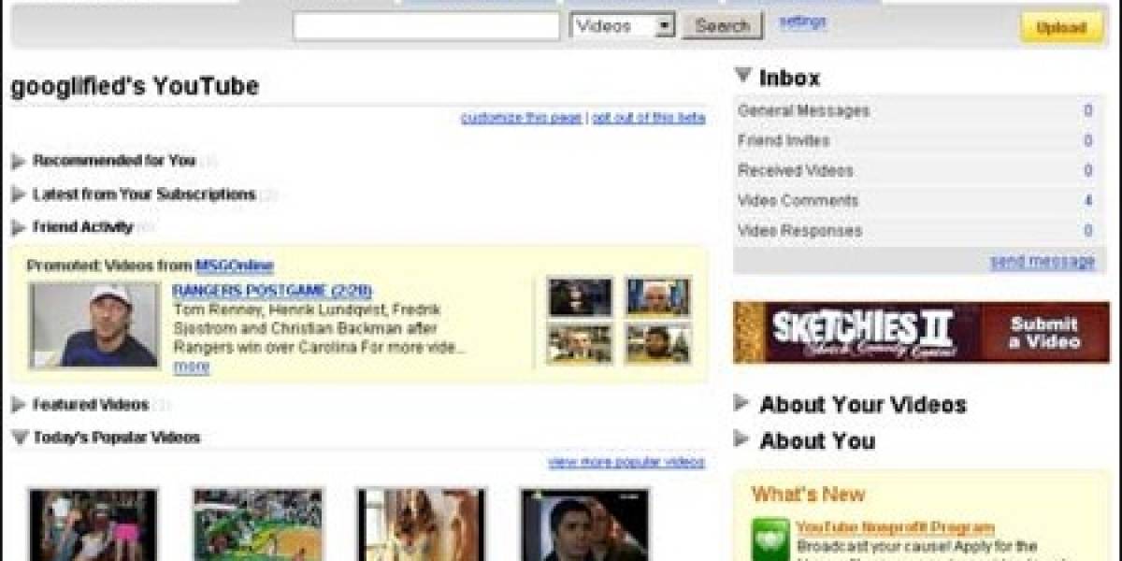Image resolution: width=1122 pixels, height=561 pixels.
Task: Expand the About You panel
Action: 742,439
